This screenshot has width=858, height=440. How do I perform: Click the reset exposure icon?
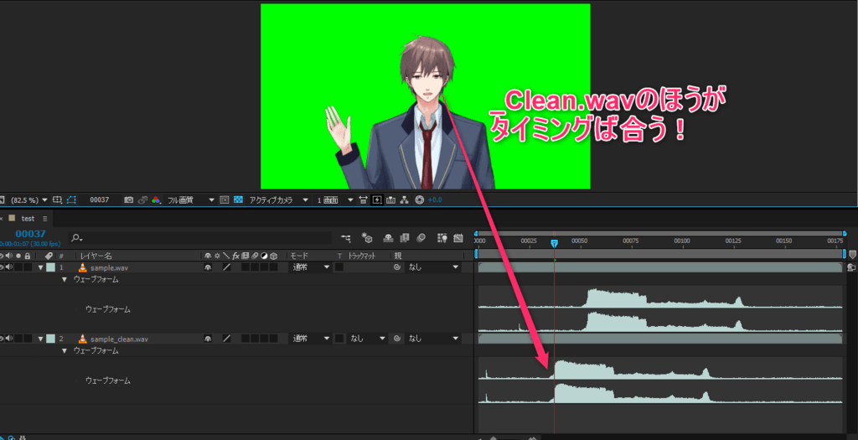(x=419, y=200)
